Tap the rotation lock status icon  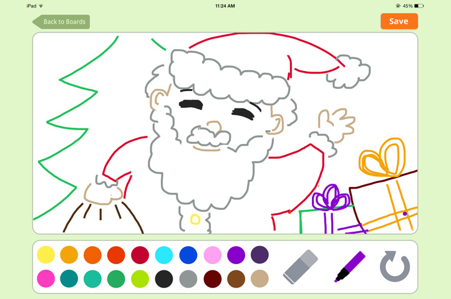pos(398,6)
